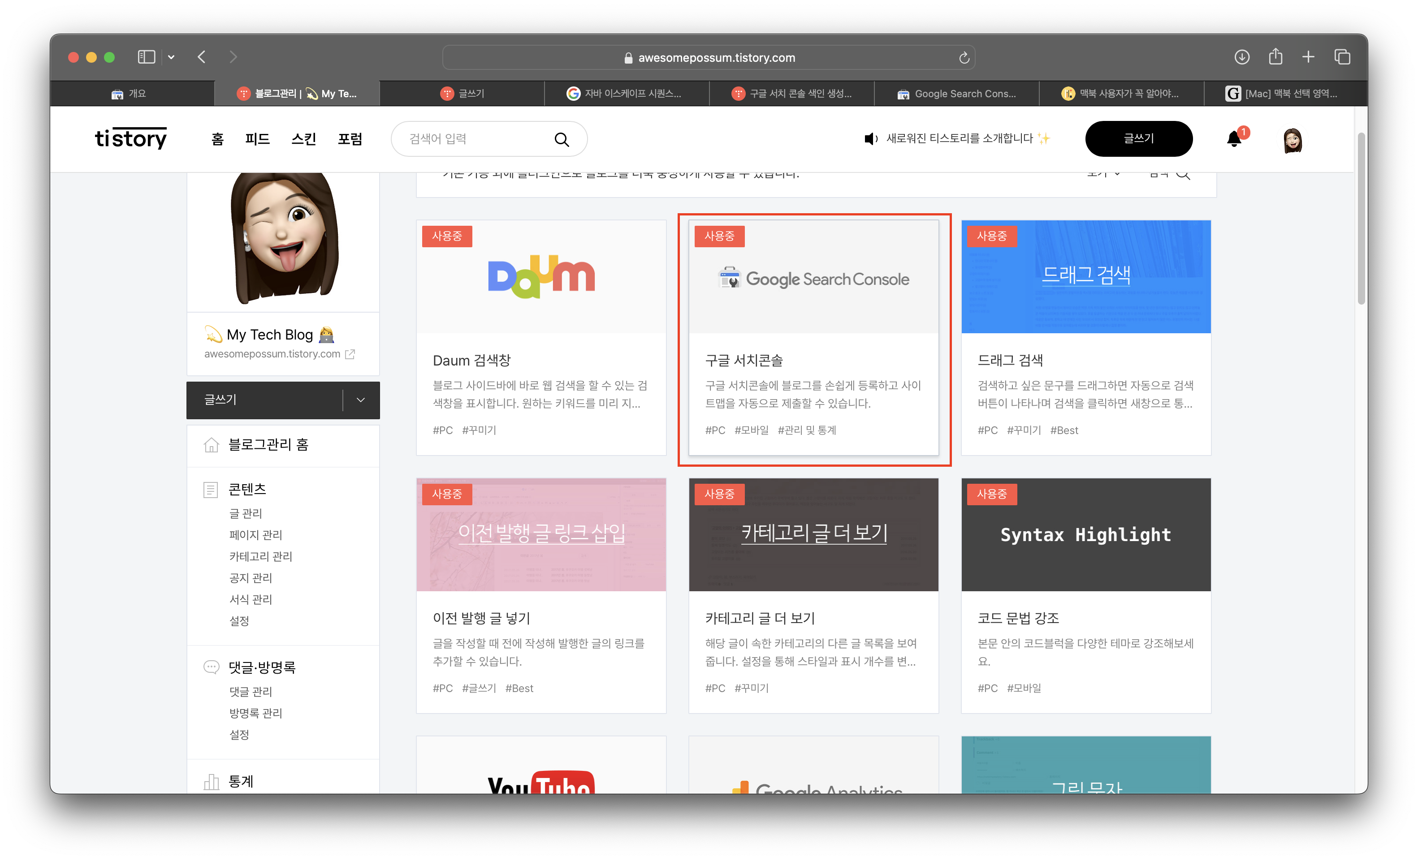
Task: Open the Google Search Console plugin card
Action: coord(813,338)
